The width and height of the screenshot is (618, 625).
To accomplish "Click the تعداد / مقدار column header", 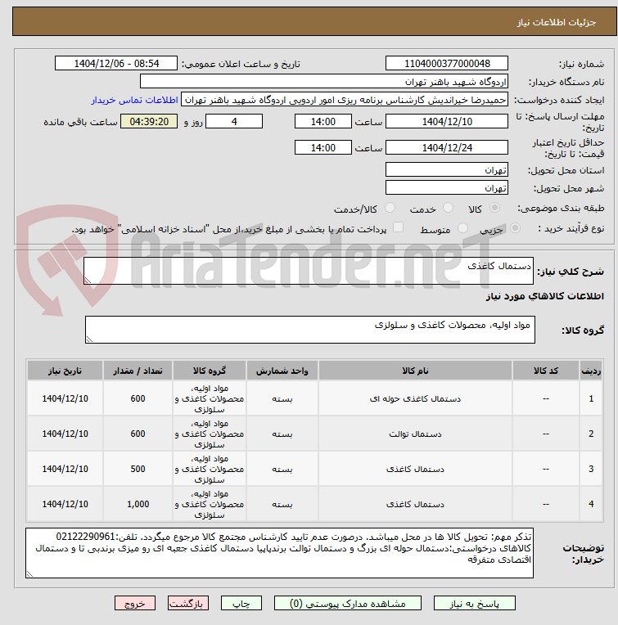I will pyautogui.click(x=138, y=371).
